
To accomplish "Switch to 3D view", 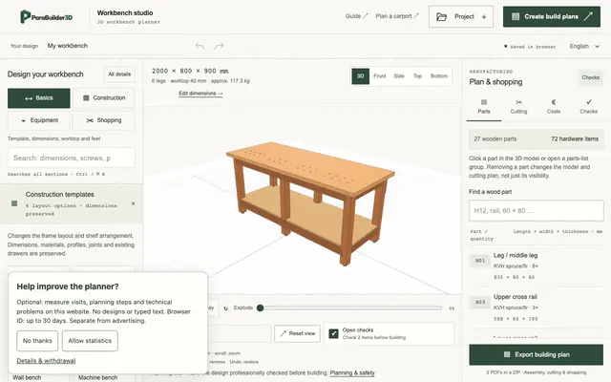I will pyautogui.click(x=361, y=76).
